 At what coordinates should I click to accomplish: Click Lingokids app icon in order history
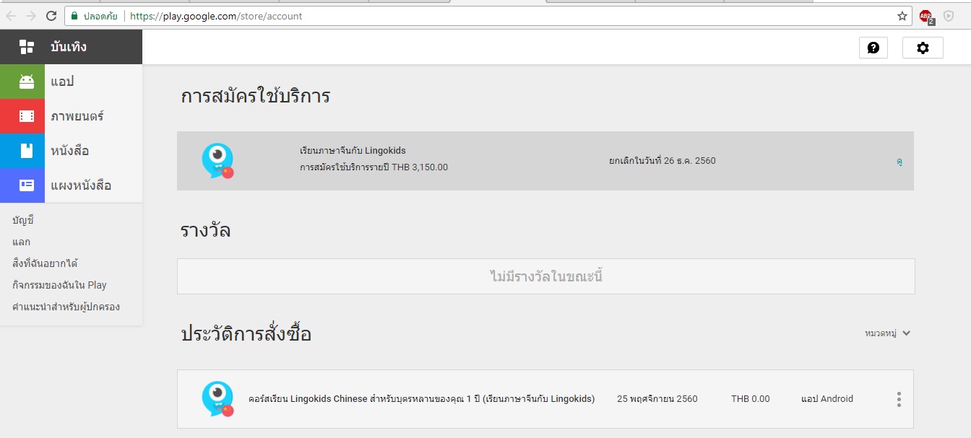pos(217,399)
